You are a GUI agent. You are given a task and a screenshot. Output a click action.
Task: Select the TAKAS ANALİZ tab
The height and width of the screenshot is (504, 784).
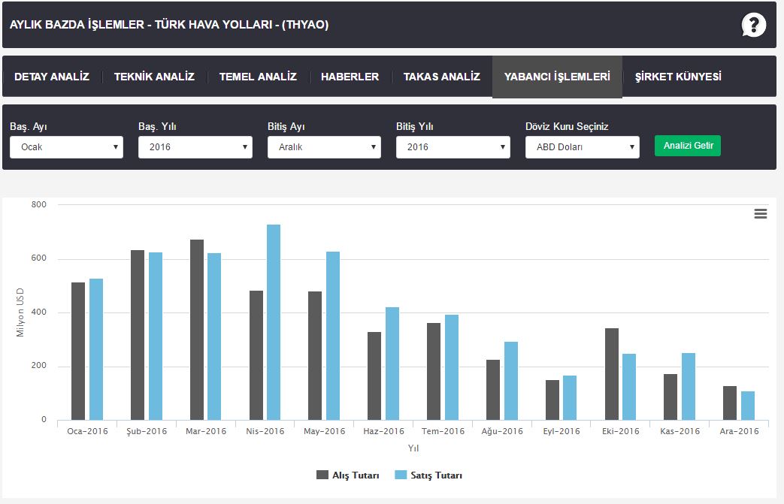coord(441,77)
